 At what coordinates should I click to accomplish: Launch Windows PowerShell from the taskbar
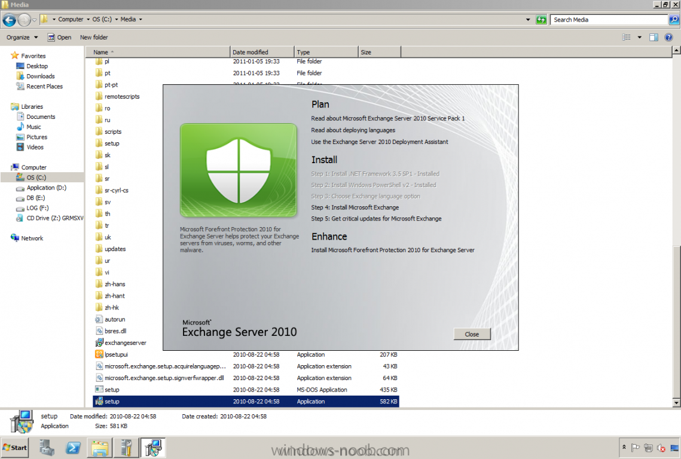pos(73,448)
